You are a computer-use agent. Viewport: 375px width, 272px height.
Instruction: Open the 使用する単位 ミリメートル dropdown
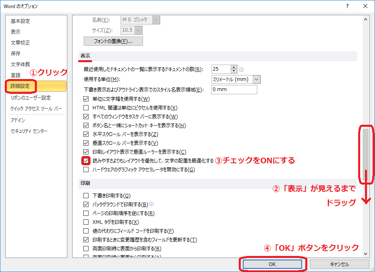click(x=256, y=79)
